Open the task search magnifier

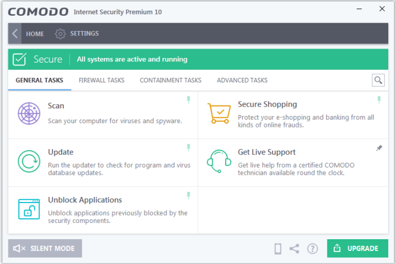(378, 81)
